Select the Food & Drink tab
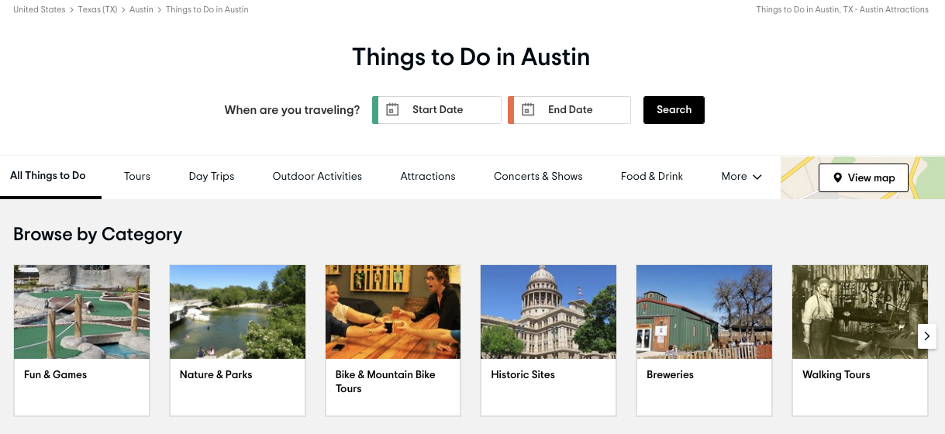 tap(652, 177)
